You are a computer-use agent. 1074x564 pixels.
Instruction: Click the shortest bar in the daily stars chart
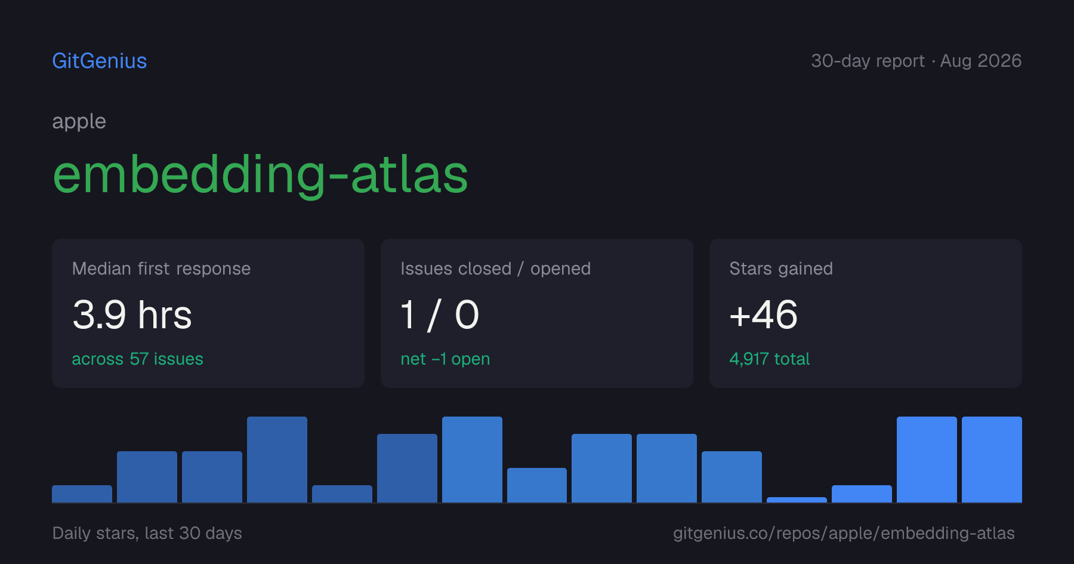tap(797, 500)
